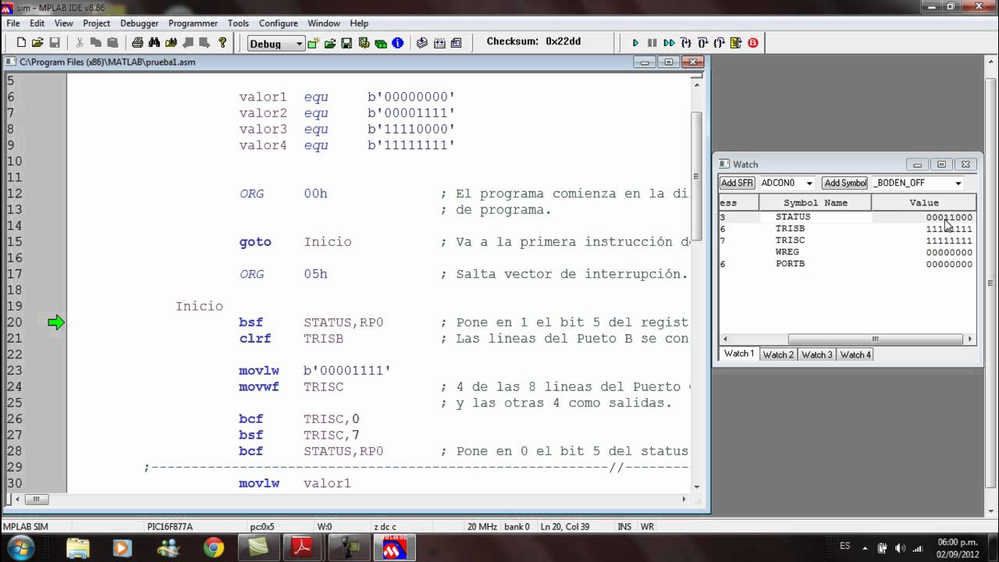Select the PORTB row in Watch
This screenshot has height=562, width=999.
click(847, 264)
